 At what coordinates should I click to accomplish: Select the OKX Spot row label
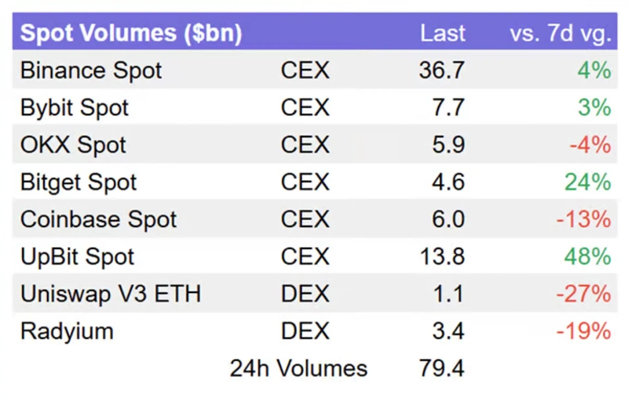tap(73, 145)
